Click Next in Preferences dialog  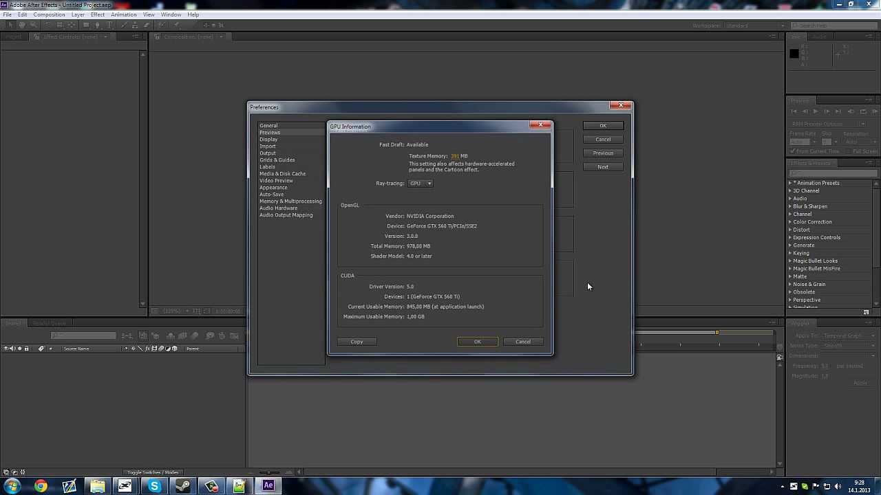603,167
